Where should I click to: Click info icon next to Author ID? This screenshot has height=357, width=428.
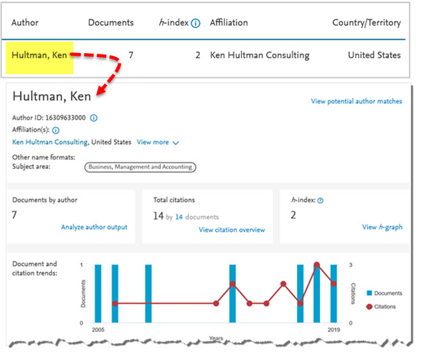tap(94, 118)
